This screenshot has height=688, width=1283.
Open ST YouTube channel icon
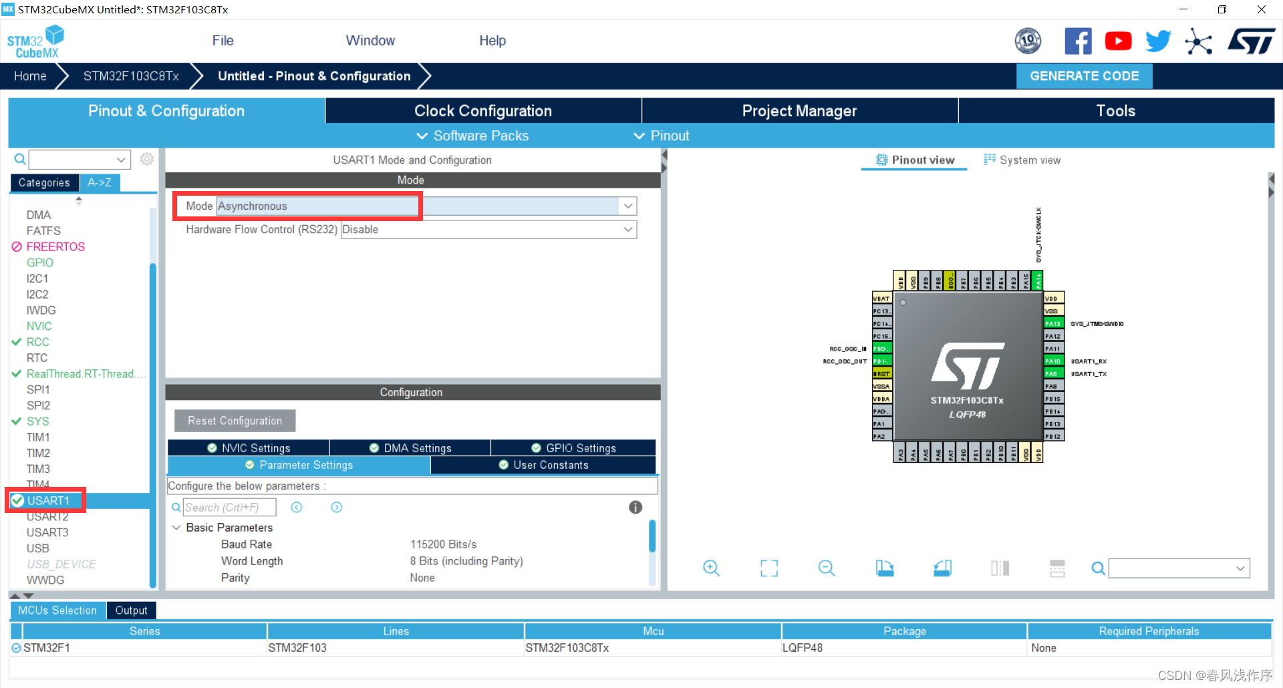click(1118, 41)
